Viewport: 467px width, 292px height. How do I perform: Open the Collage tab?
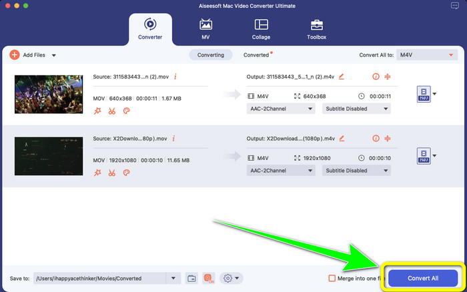[262, 29]
